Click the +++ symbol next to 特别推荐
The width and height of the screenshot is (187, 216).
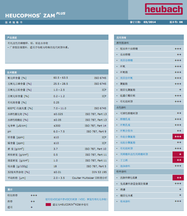tap(34, 195)
